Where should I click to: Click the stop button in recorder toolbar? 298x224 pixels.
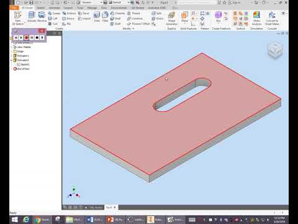37,37
